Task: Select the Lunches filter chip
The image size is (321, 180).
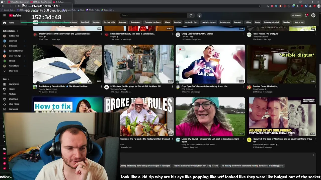Action: 178,22
